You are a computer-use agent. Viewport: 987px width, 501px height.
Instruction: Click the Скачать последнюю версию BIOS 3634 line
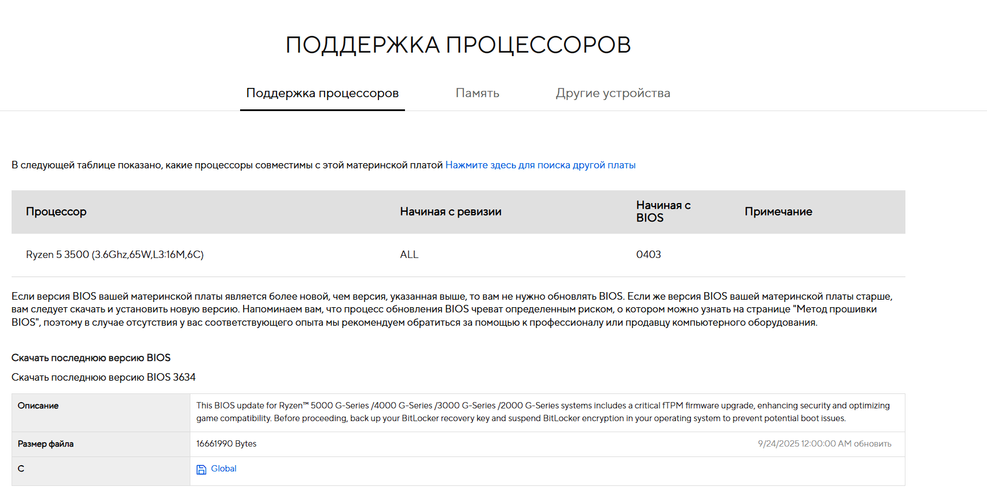(x=104, y=377)
